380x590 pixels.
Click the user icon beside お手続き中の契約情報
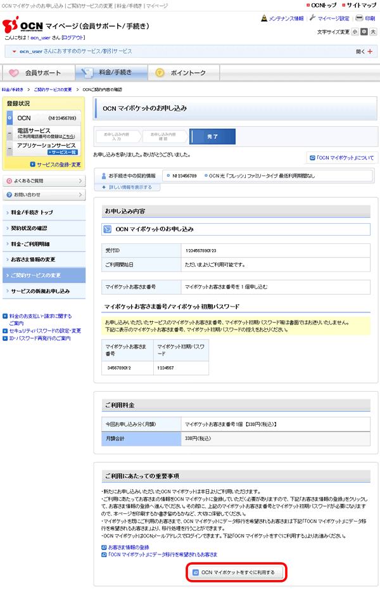[x=104, y=176]
